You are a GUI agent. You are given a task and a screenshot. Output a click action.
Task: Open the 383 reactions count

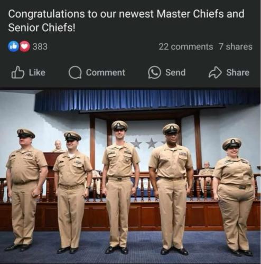tap(40, 46)
